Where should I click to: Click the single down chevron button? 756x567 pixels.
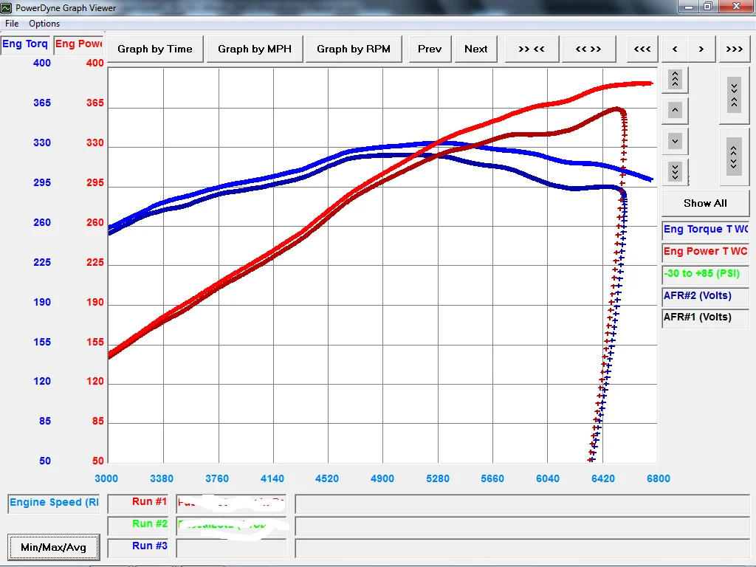[675, 142]
